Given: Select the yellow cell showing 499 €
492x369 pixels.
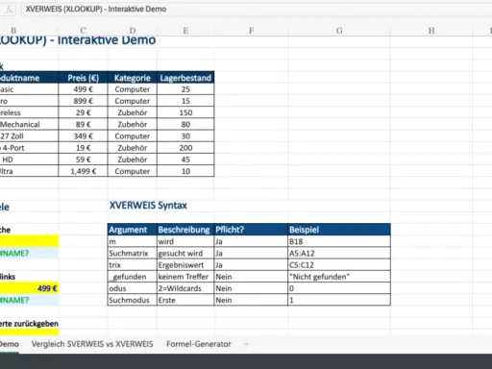Looking at the screenshot, I should click(x=29, y=288).
